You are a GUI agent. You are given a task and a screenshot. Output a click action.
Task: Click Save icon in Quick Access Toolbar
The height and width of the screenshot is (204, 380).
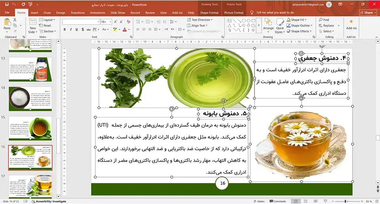click(7, 4)
